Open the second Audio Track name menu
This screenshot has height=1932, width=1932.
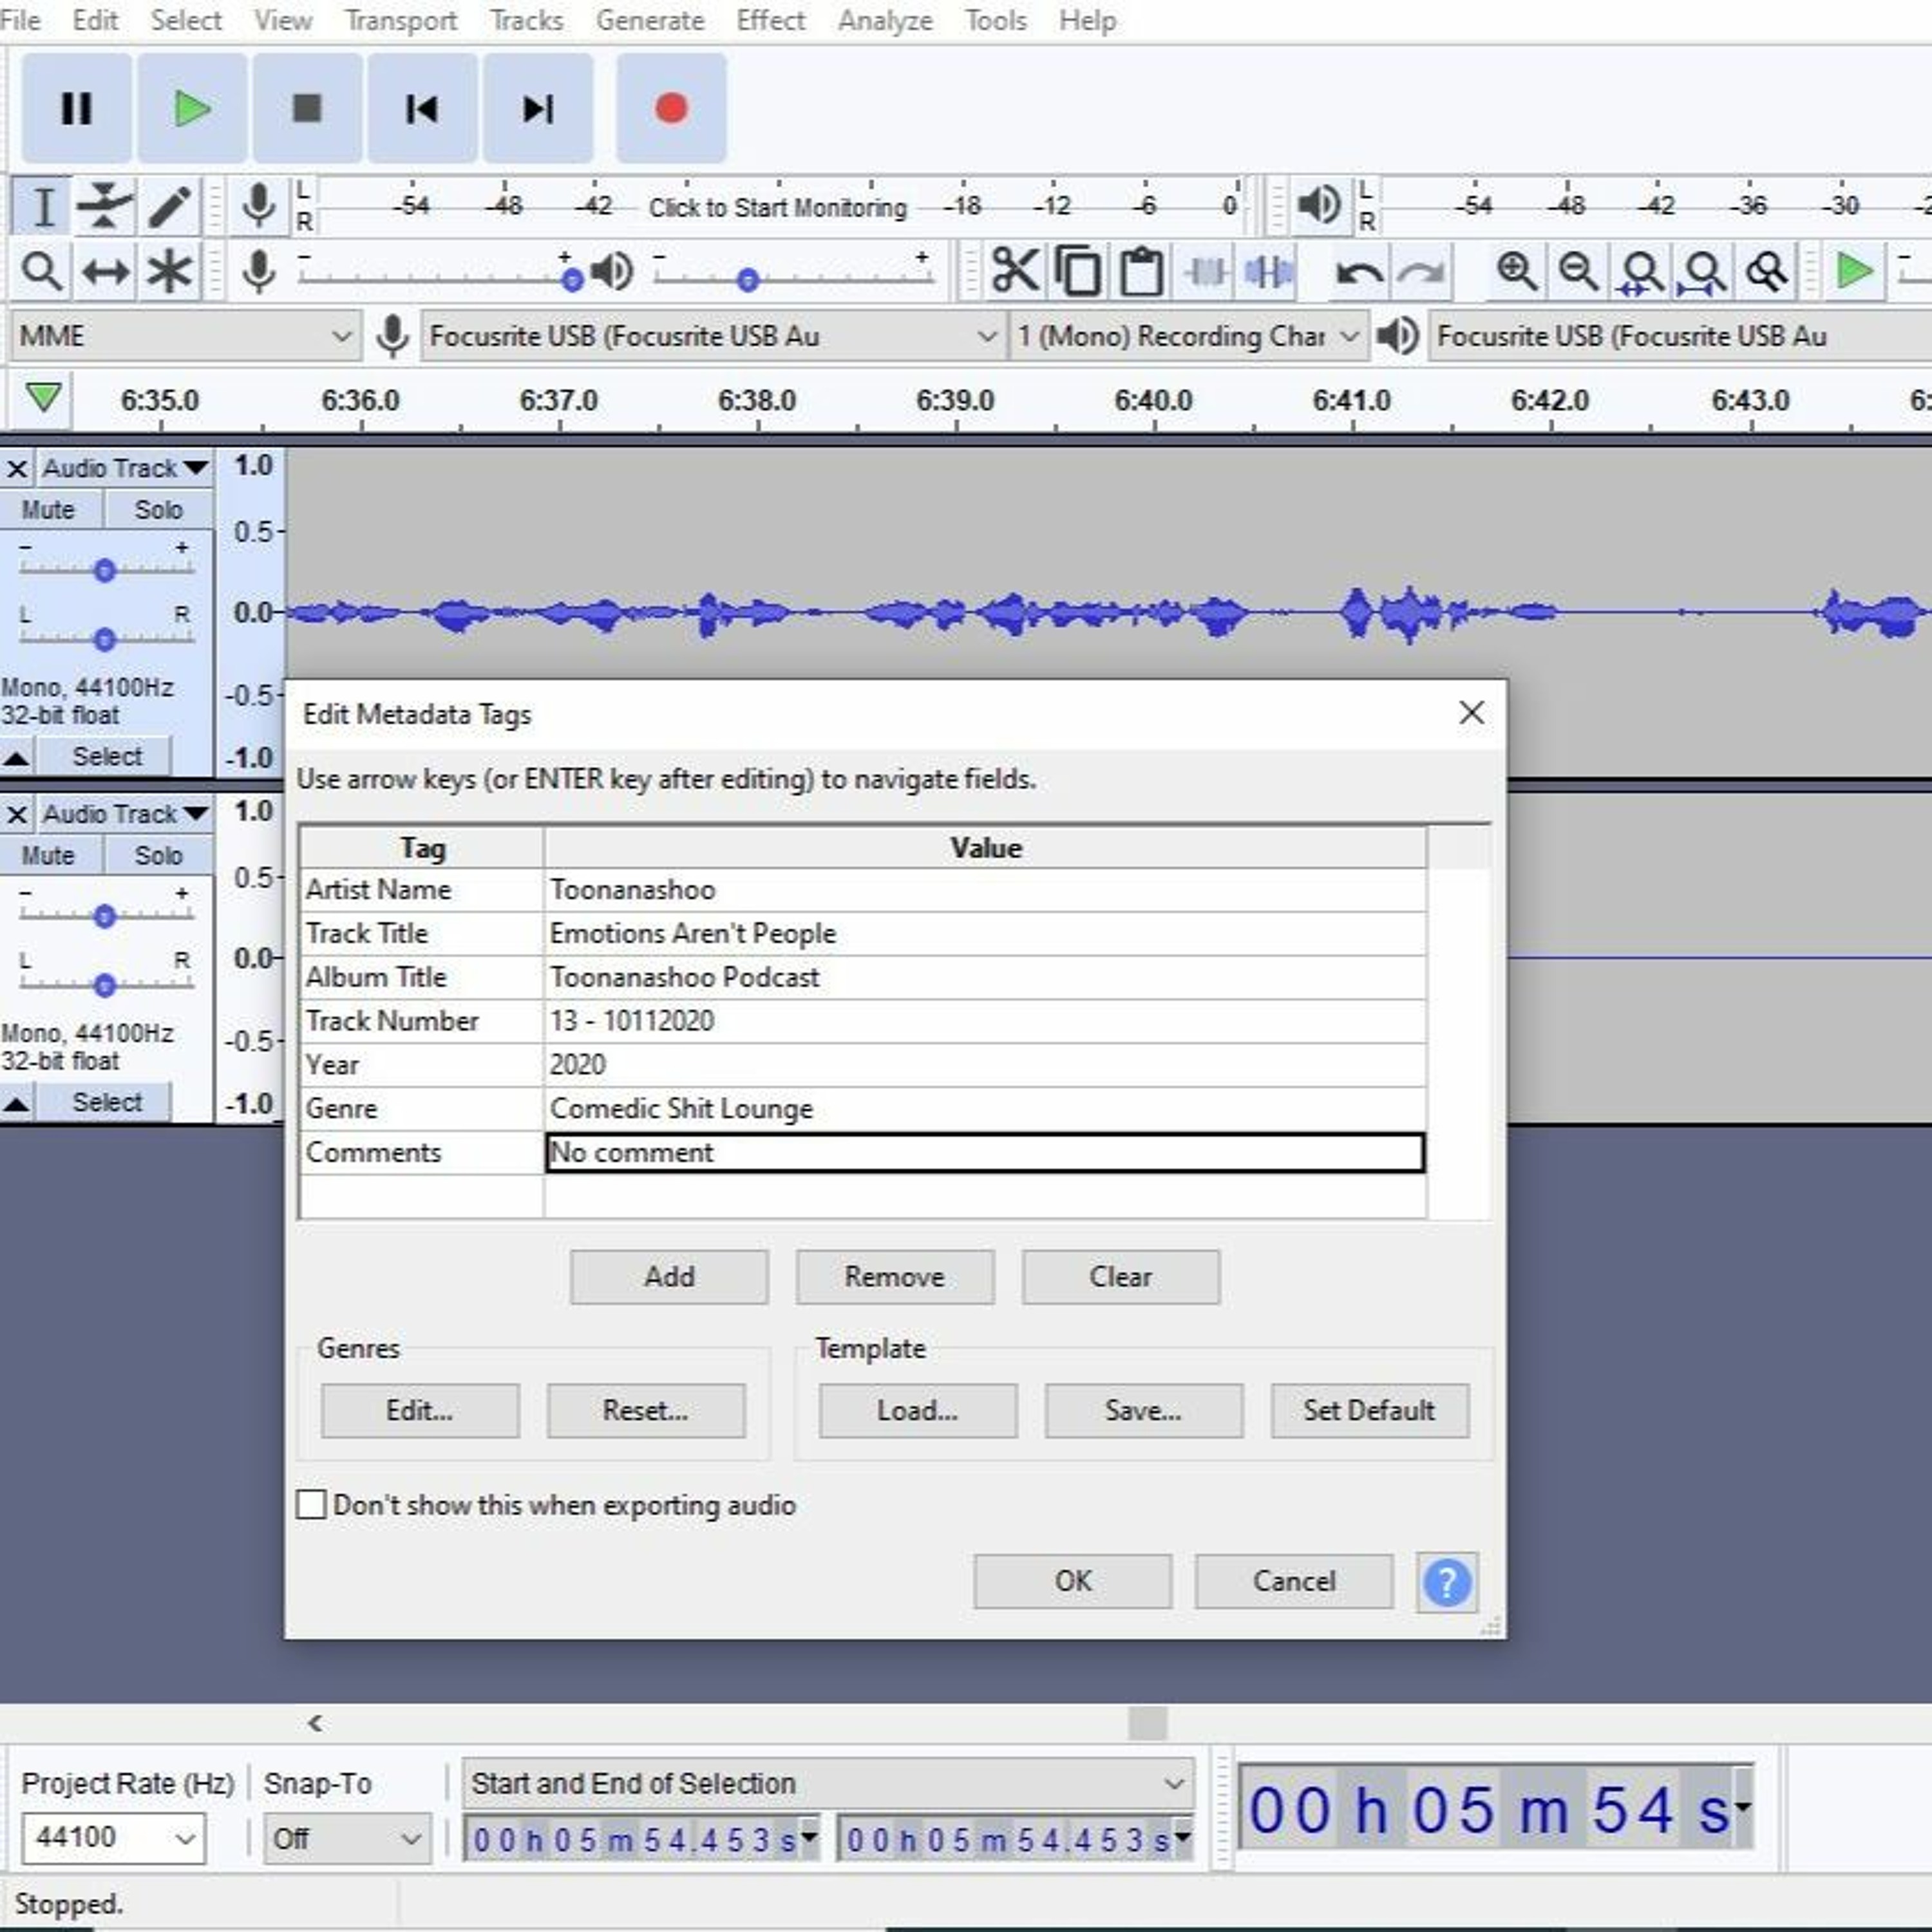tap(124, 814)
